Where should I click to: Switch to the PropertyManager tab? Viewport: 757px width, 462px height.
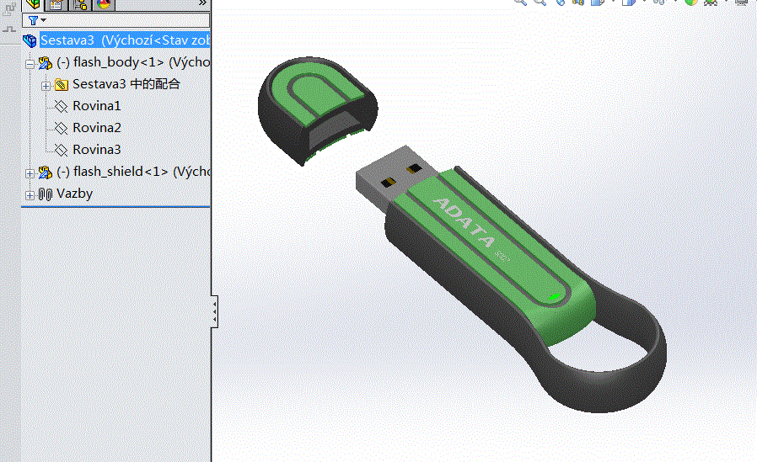[x=56, y=4]
